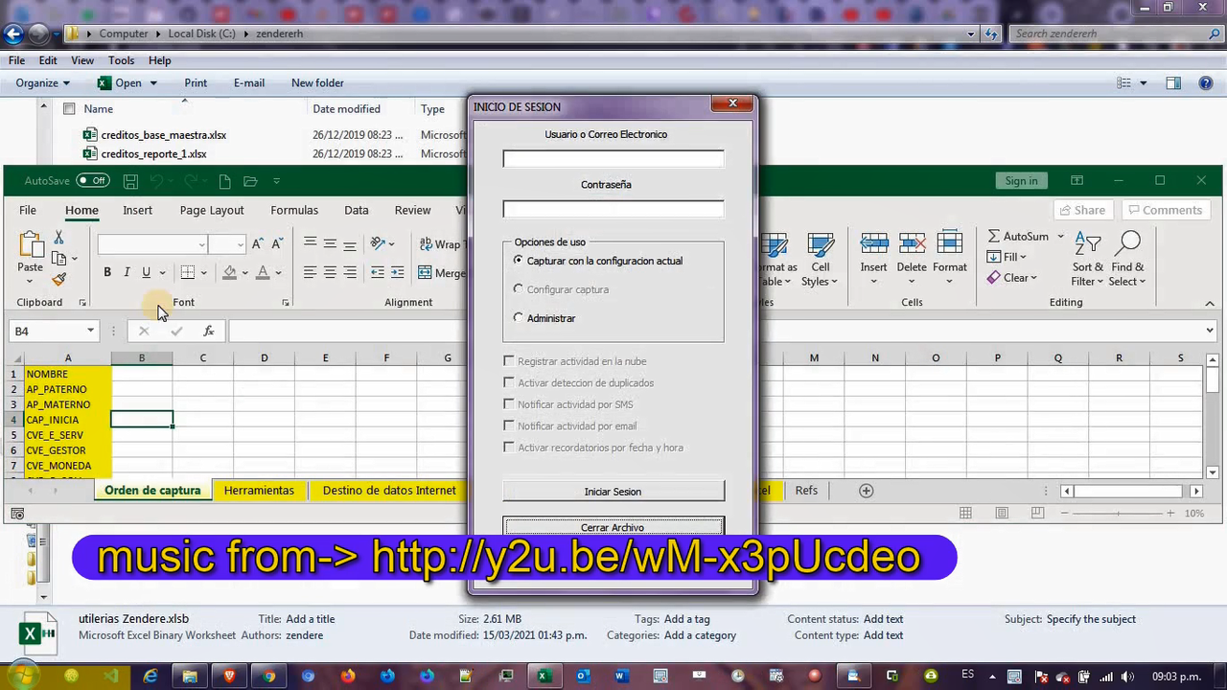Viewport: 1227px width, 690px height.
Task: Toggle the AutoSave switch
Action: point(93,181)
